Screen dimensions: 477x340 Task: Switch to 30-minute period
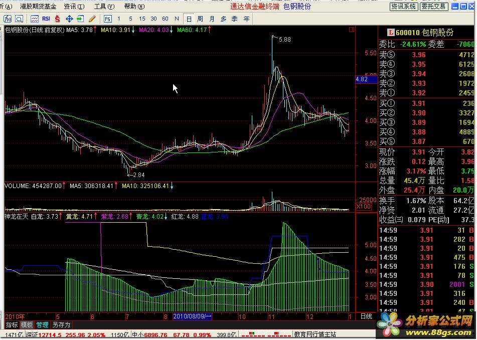click(x=153, y=19)
